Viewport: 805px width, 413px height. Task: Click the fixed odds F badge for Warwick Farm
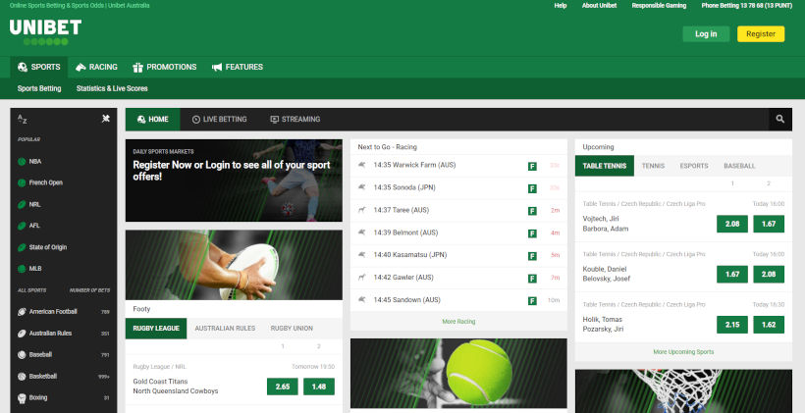pyautogui.click(x=532, y=166)
